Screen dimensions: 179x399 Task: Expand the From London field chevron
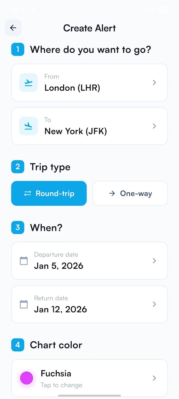pos(154,82)
